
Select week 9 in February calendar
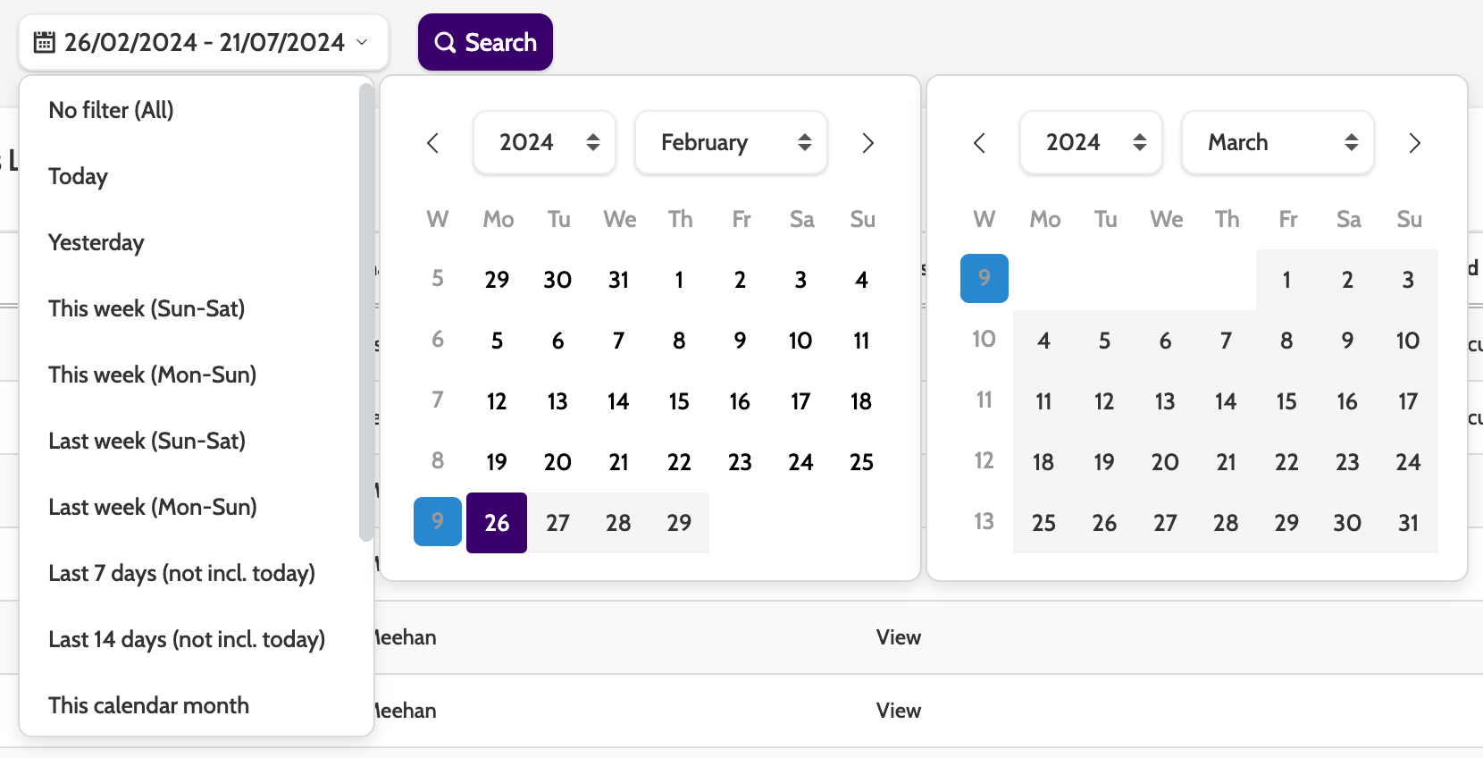[x=438, y=521]
